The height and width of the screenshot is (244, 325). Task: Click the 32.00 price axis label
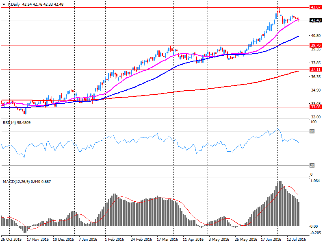[x=316, y=117]
